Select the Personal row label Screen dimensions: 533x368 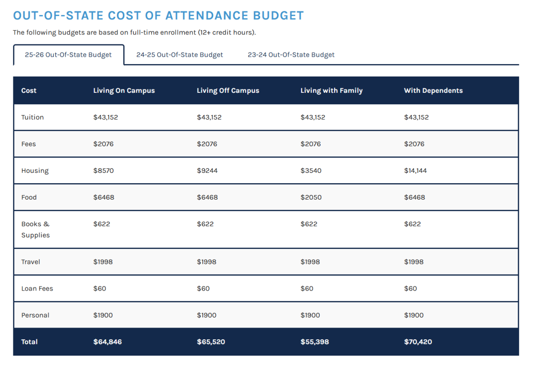pos(35,315)
